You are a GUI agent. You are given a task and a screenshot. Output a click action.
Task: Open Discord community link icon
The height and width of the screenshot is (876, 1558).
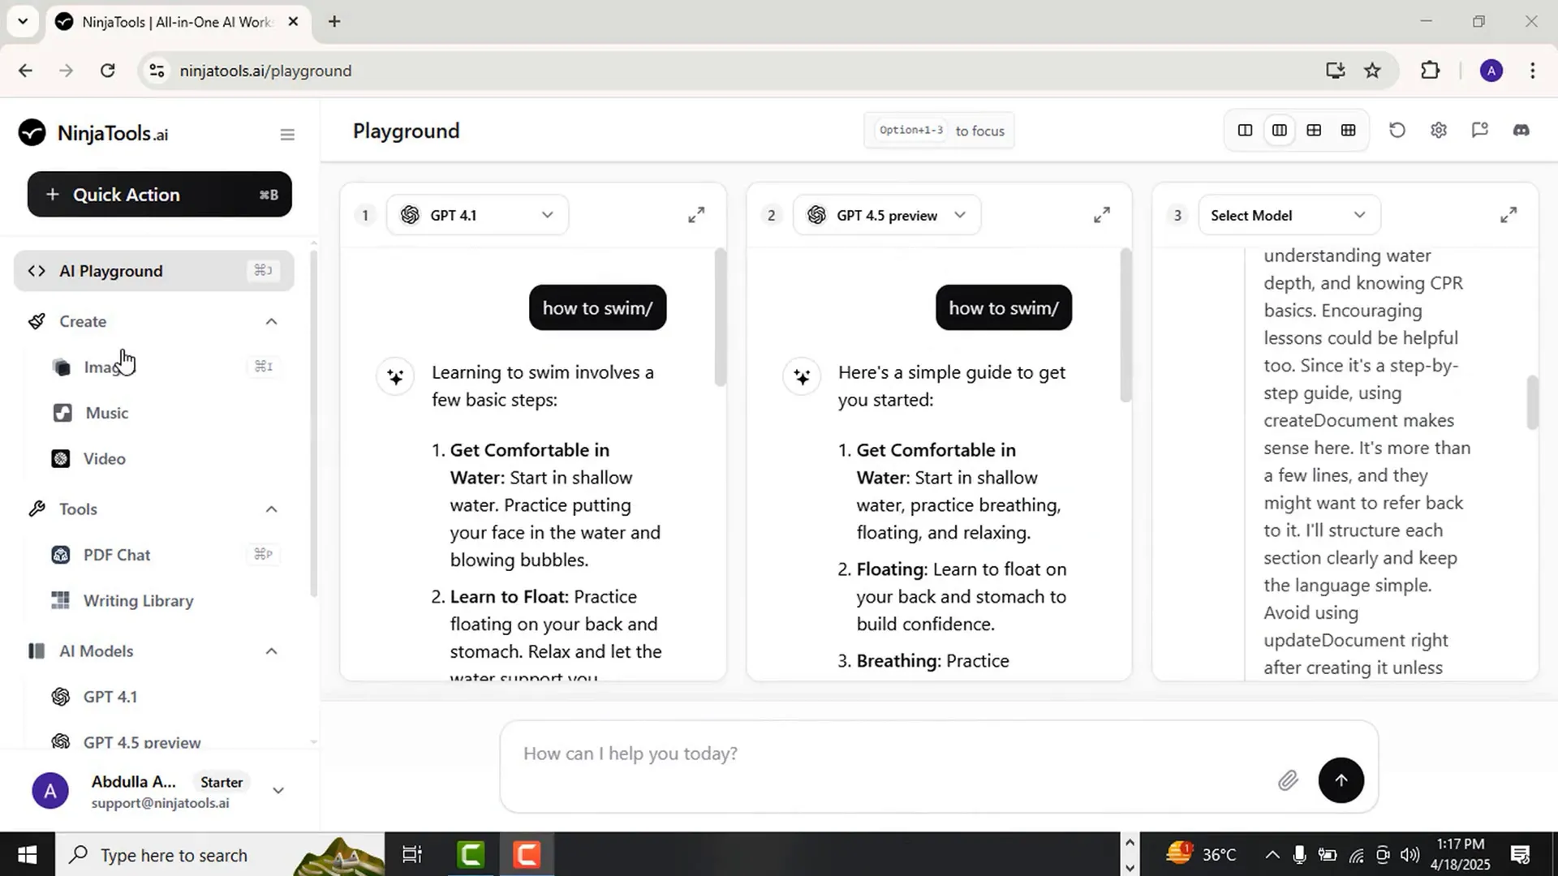pyautogui.click(x=1521, y=131)
